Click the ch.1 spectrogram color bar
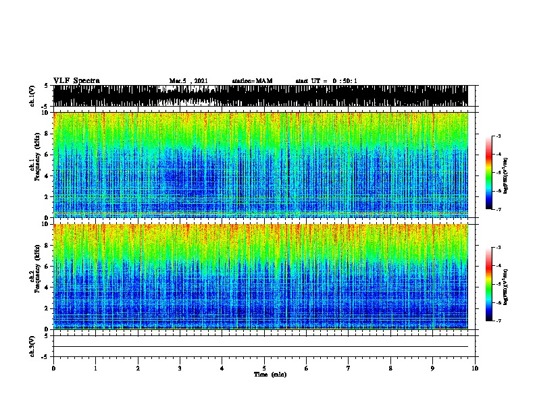Image resolution: width=535 pixels, height=413 pixels. pyautogui.click(x=488, y=173)
